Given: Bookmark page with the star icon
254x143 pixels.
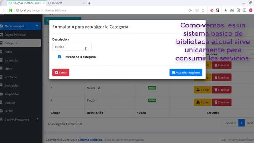Looking at the screenshot, I should [203, 10].
